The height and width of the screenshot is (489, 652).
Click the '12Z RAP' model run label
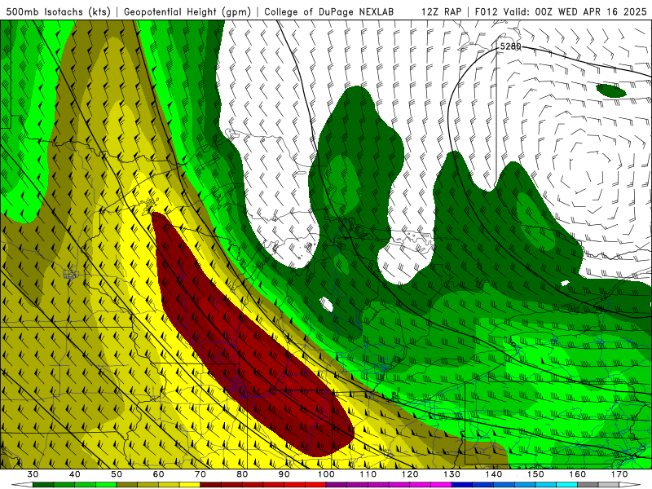(x=441, y=12)
